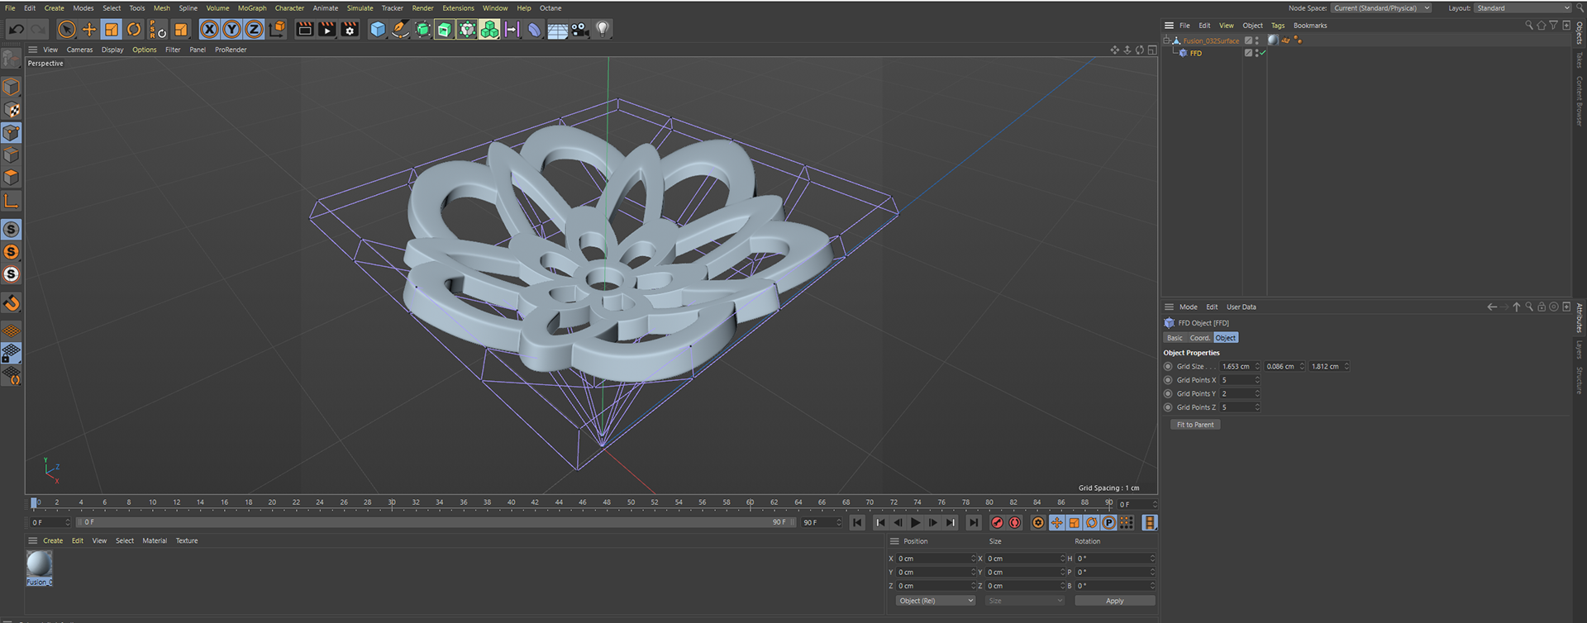Image resolution: width=1587 pixels, height=623 pixels.
Task: Toggle the FFD enable checkmark
Action: (x=1263, y=53)
